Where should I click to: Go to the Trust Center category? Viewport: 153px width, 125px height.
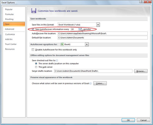pyautogui.click(x=11, y=44)
